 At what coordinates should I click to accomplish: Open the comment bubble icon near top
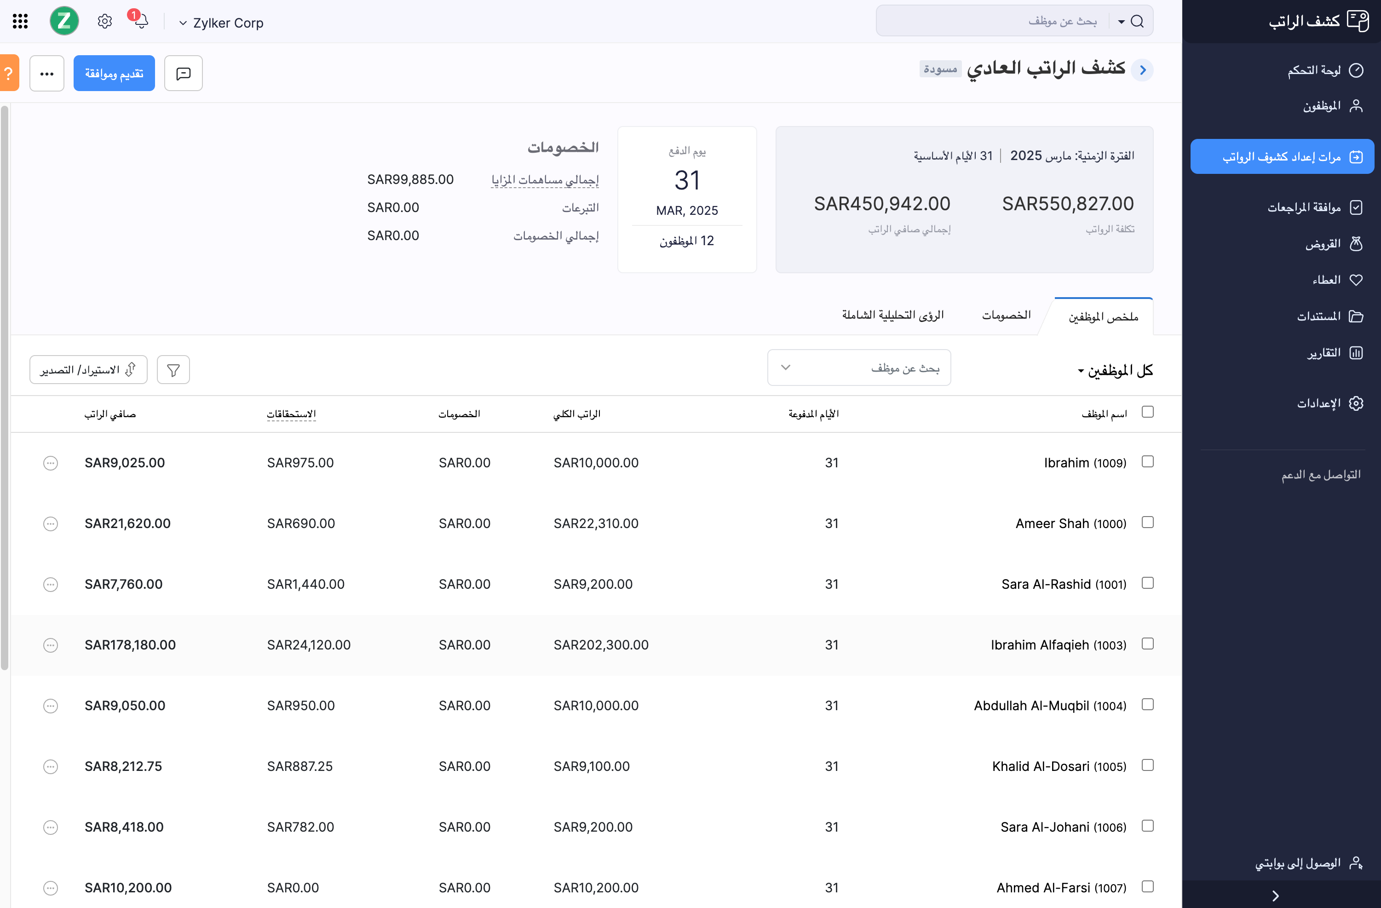point(183,73)
